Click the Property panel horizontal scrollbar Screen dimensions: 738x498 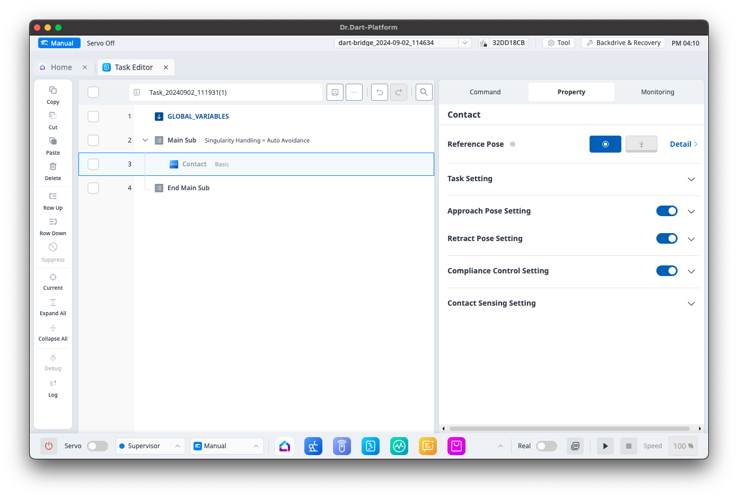569,429
